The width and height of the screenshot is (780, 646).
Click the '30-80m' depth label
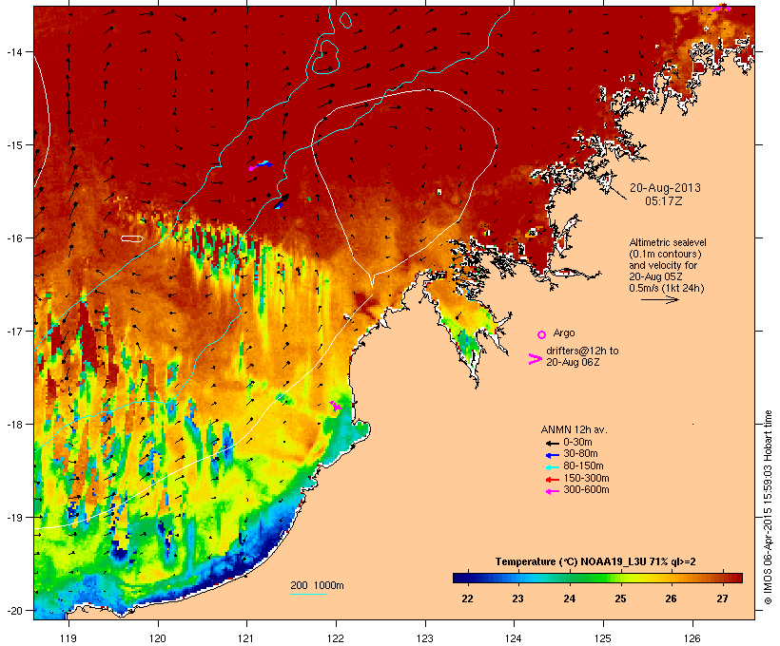580,454
